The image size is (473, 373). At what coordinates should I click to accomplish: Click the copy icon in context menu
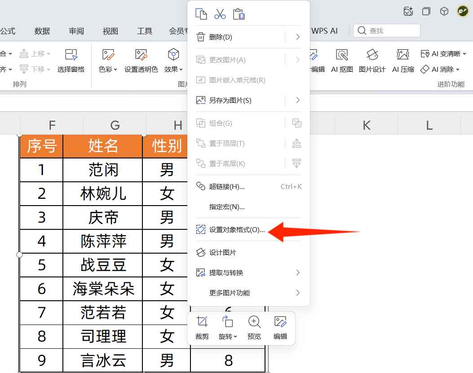pos(201,14)
